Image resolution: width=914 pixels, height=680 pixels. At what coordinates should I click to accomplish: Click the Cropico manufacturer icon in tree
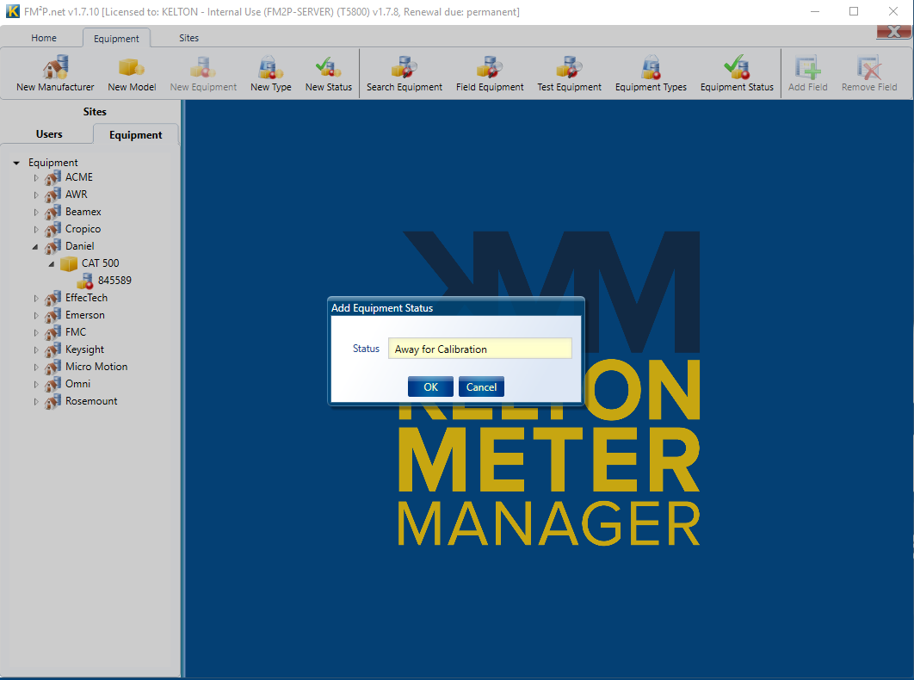click(53, 229)
